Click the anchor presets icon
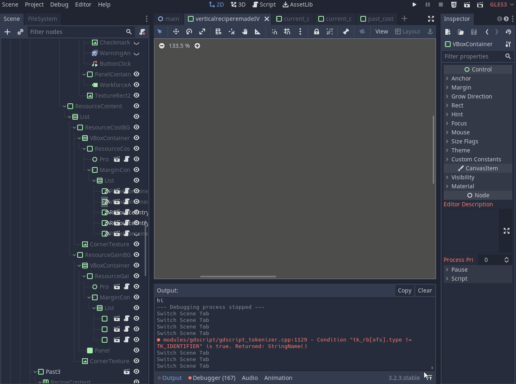 point(430,31)
